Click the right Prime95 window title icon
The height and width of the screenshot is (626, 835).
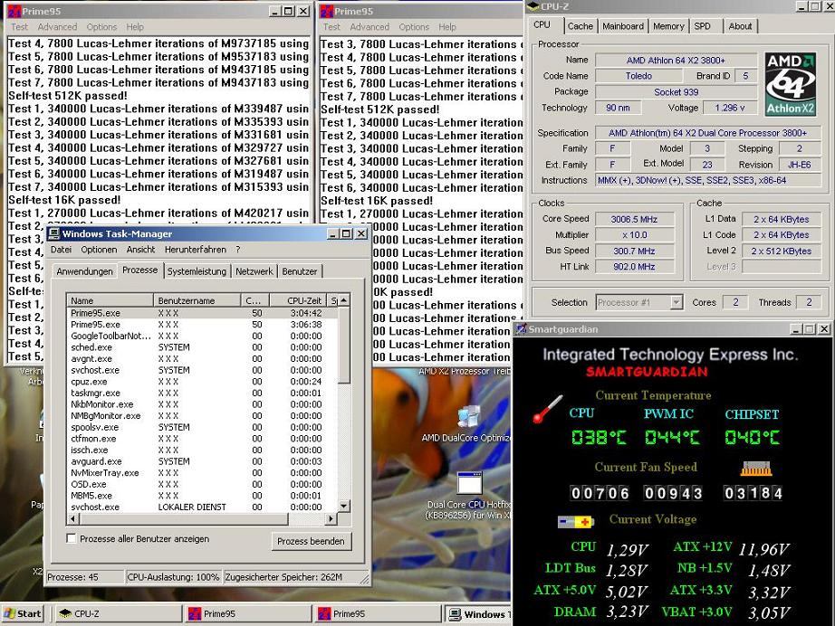[x=326, y=11]
